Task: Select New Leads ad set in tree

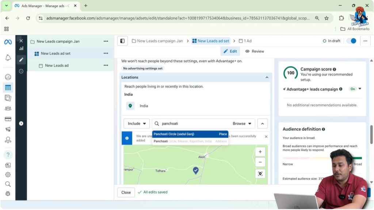Action: coord(56,54)
